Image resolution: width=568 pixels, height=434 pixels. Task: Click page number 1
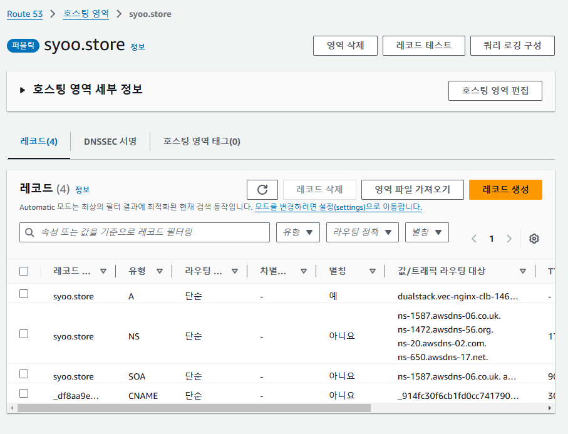pyautogui.click(x=492, y=239)
